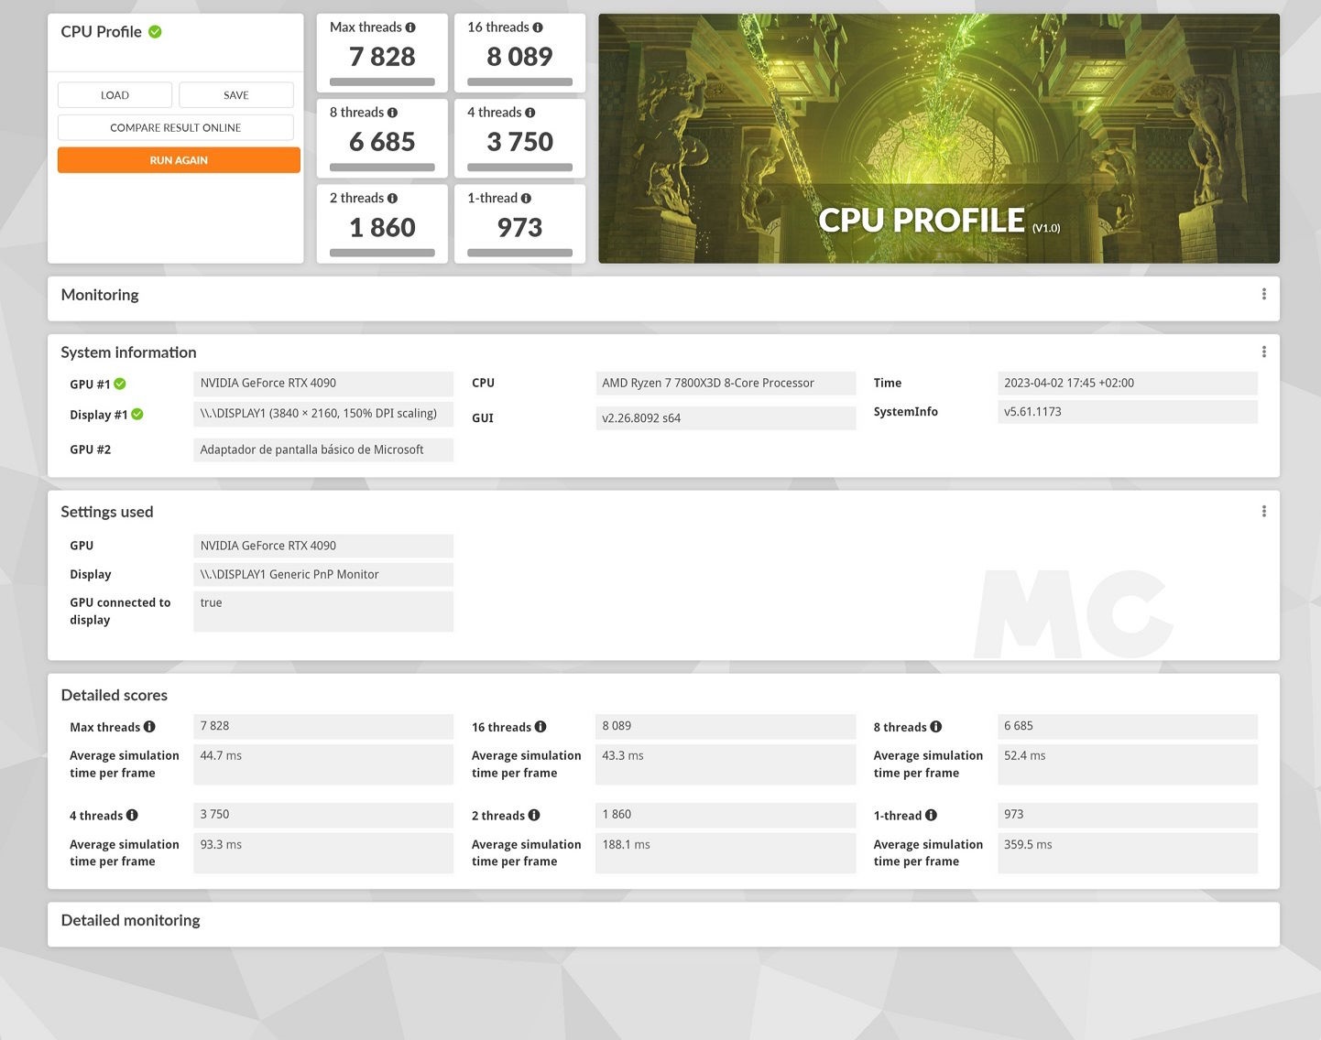1321x1040 pixels.
Task: Open System information three-dot options menu
Action: click(x=1263, y=352)
